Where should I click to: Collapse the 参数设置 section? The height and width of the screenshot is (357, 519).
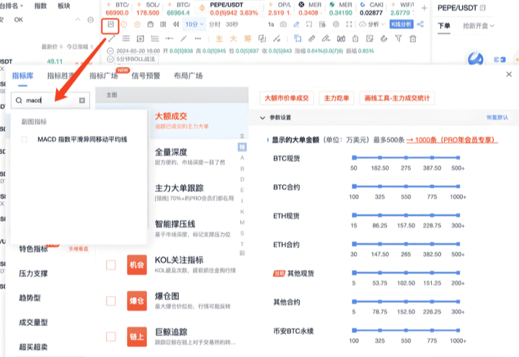[262, 117]
